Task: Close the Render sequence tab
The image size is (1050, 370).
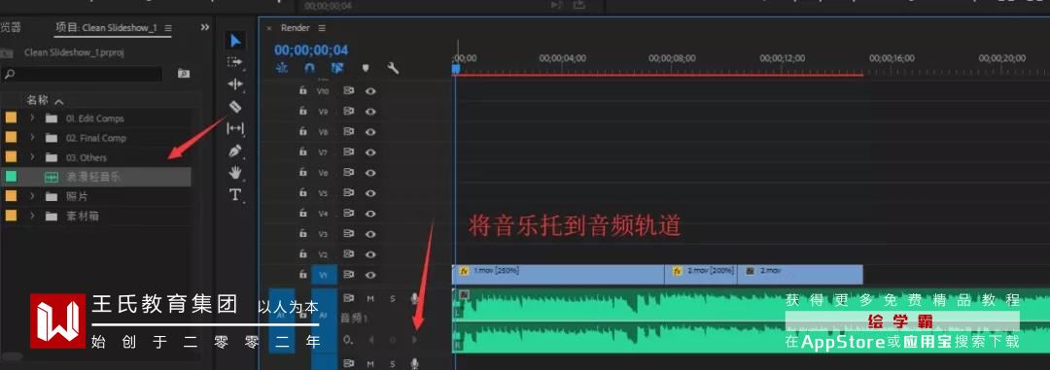Action: pos(270,28)
